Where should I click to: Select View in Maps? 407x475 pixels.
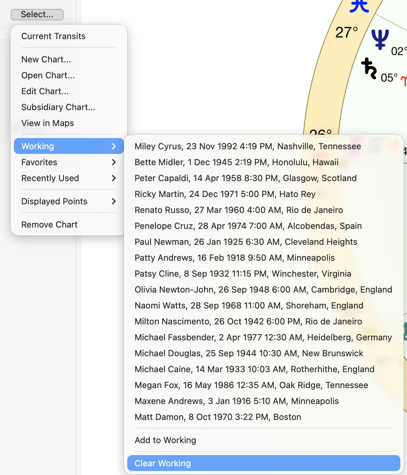tap(69, 123)
